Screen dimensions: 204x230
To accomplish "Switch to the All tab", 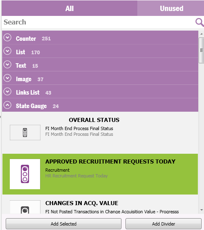I will [69, 8].
